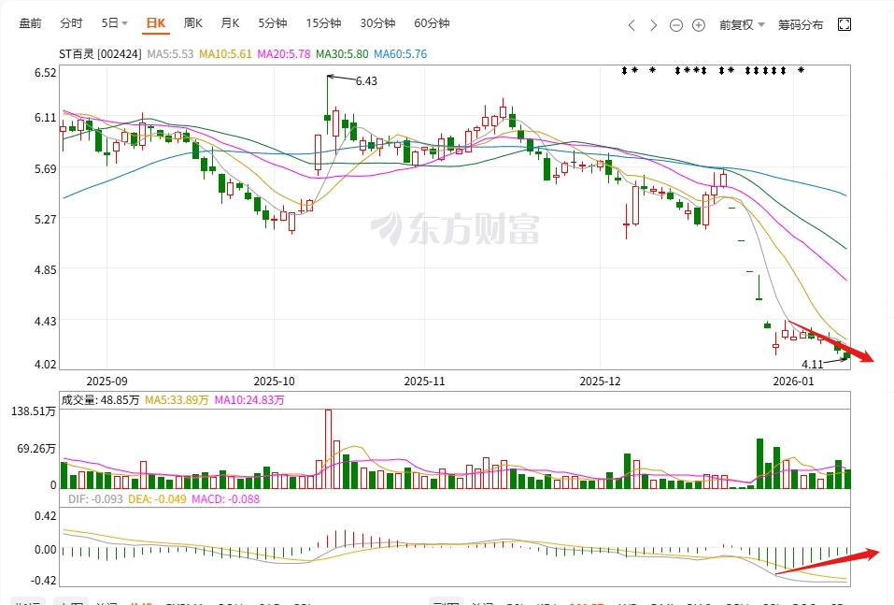
Task: Select the 15分钟 interval tab
Action: pyautogui.click(x=323, y=23)
